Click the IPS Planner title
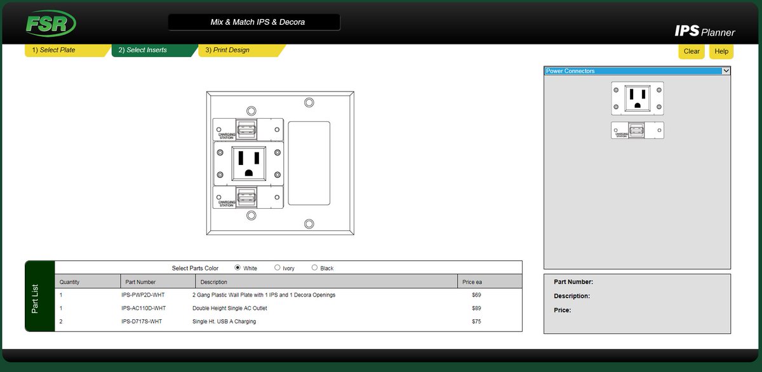This screenshot has width=762, height=372. (704, 31)
